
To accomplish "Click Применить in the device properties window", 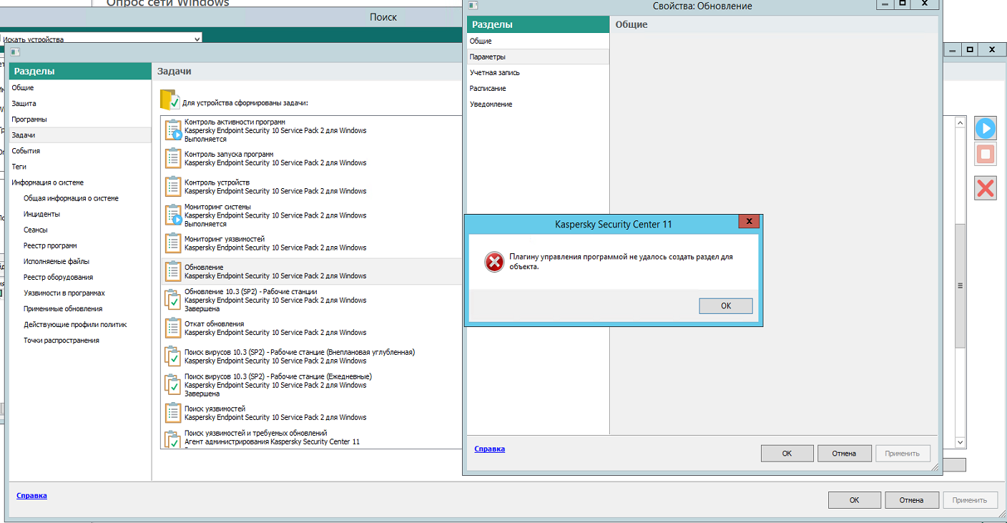I will (970, 500).
